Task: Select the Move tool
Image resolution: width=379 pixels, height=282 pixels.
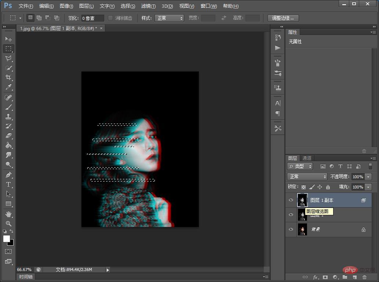Action: point(8,39)
